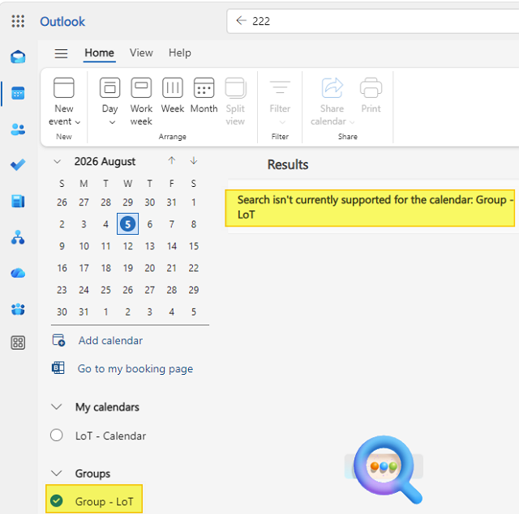Select August 14 in mini calendar
This screenshot has width=519, height=514.
[x=171, y=246]
